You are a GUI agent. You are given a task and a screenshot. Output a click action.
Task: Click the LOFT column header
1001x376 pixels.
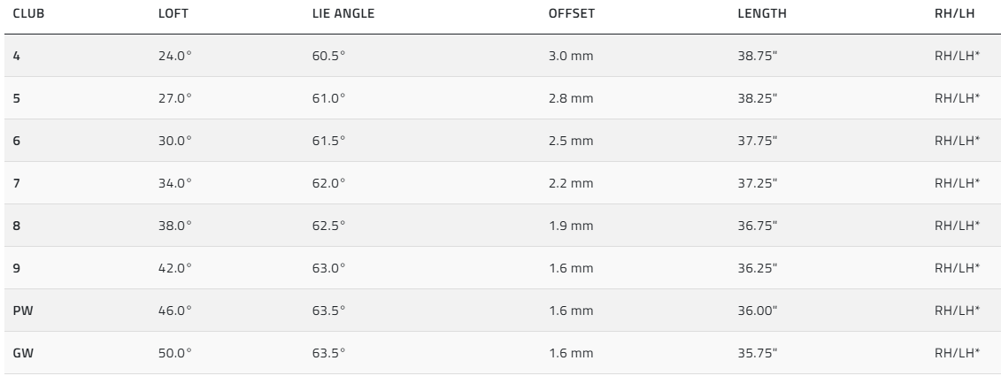tap(173, 14)
